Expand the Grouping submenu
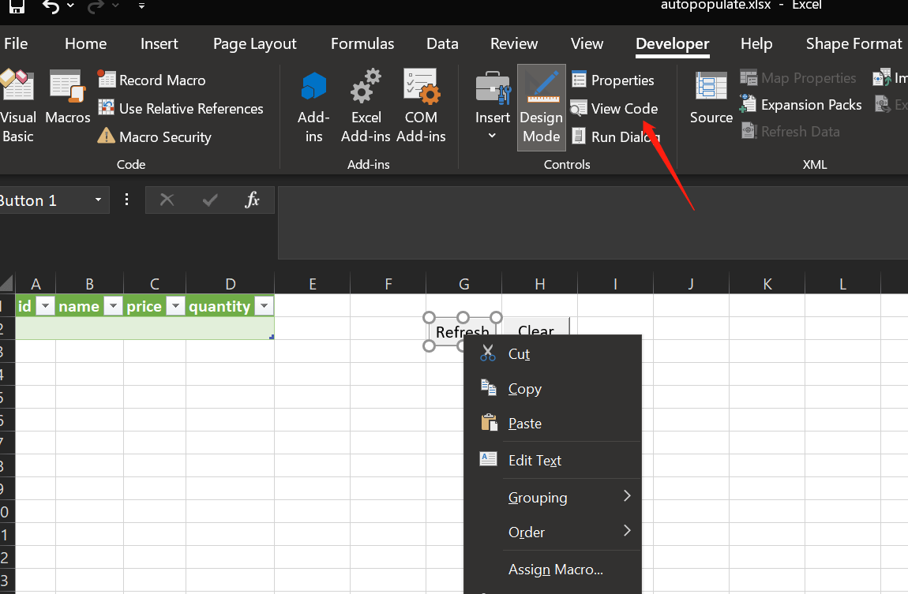Viewport: 908px width, 594px height. [537, 497]
